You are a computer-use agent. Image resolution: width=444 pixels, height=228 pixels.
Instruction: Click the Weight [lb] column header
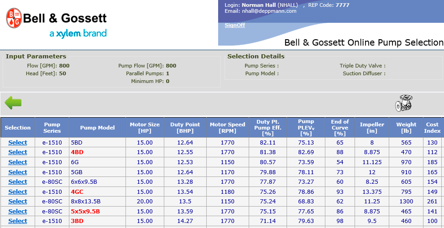406,128
